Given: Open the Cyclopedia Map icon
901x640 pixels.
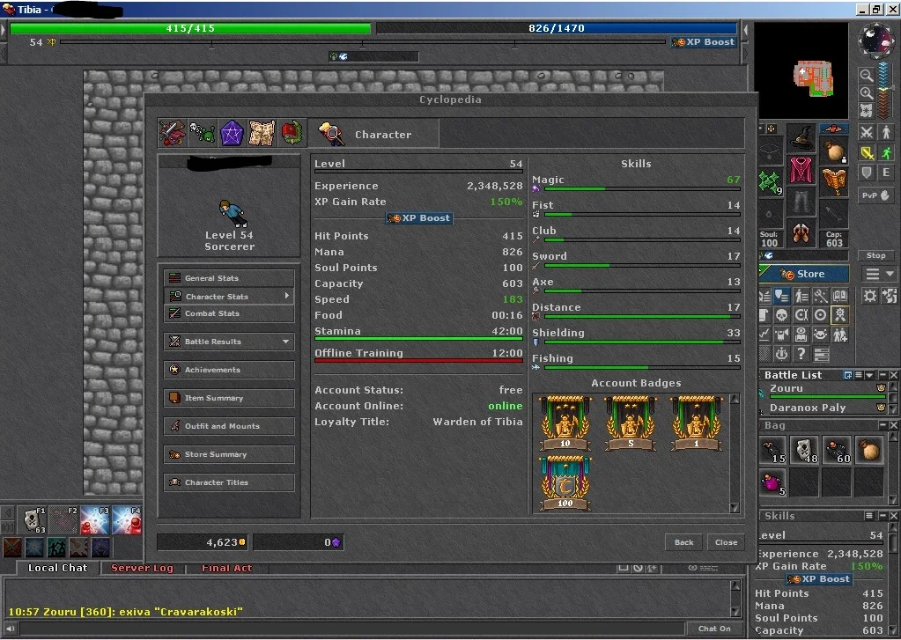Looking at the screenshot, I should click(262, 133).
